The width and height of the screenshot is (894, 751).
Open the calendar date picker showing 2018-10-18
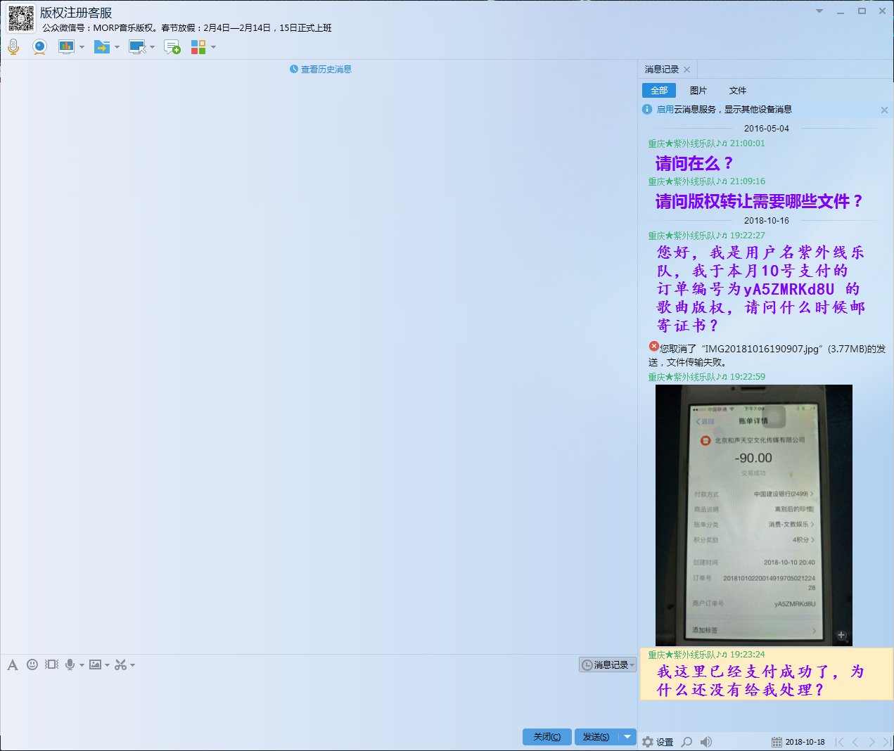pos(777,741)
